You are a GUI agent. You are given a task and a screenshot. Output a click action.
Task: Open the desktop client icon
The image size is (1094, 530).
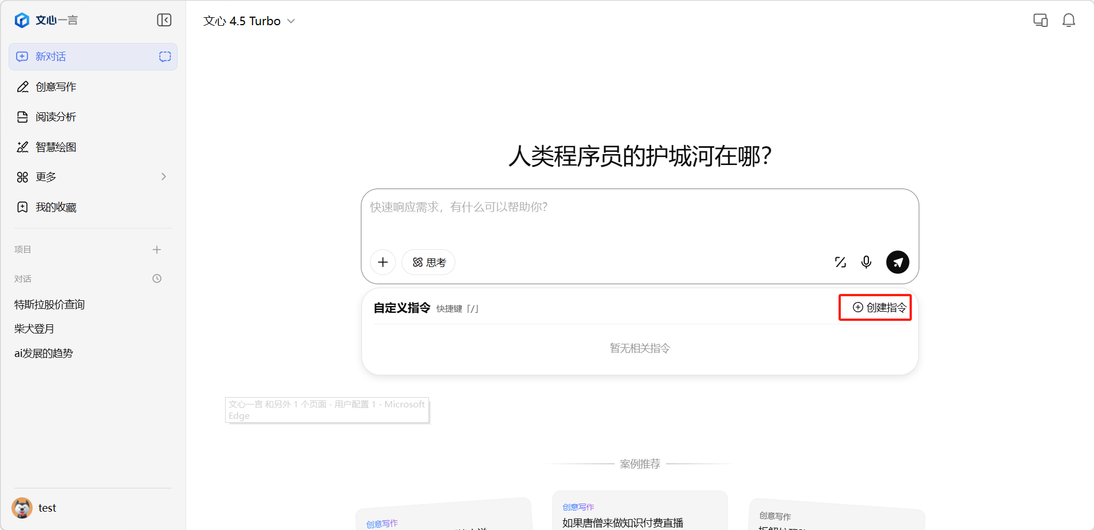[1040, 21]
